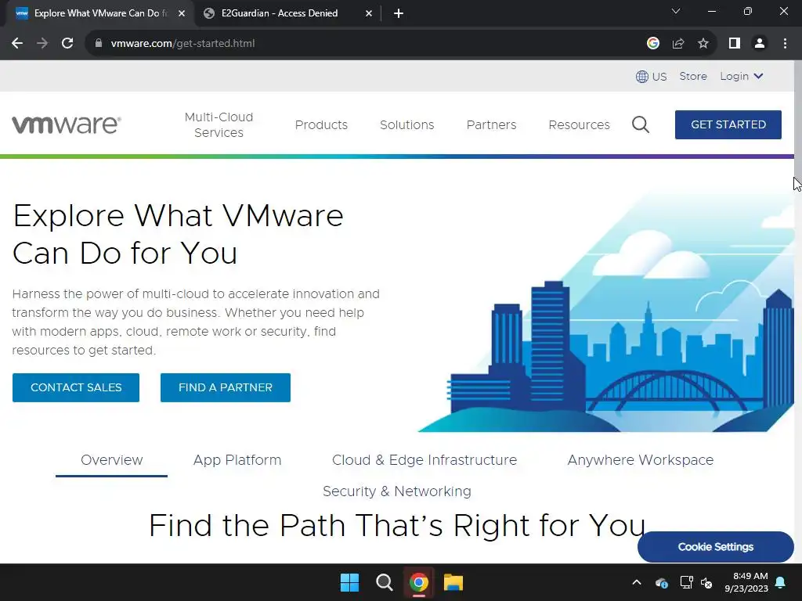Show hidden system tray icons
Screen dimensions: 802x601
(637, 582)
